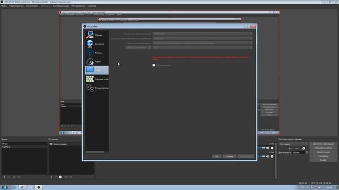Expand the downscale filter dropdown
Image resolution: width=339 pixels, height=190 pixels.
(251, 43)
